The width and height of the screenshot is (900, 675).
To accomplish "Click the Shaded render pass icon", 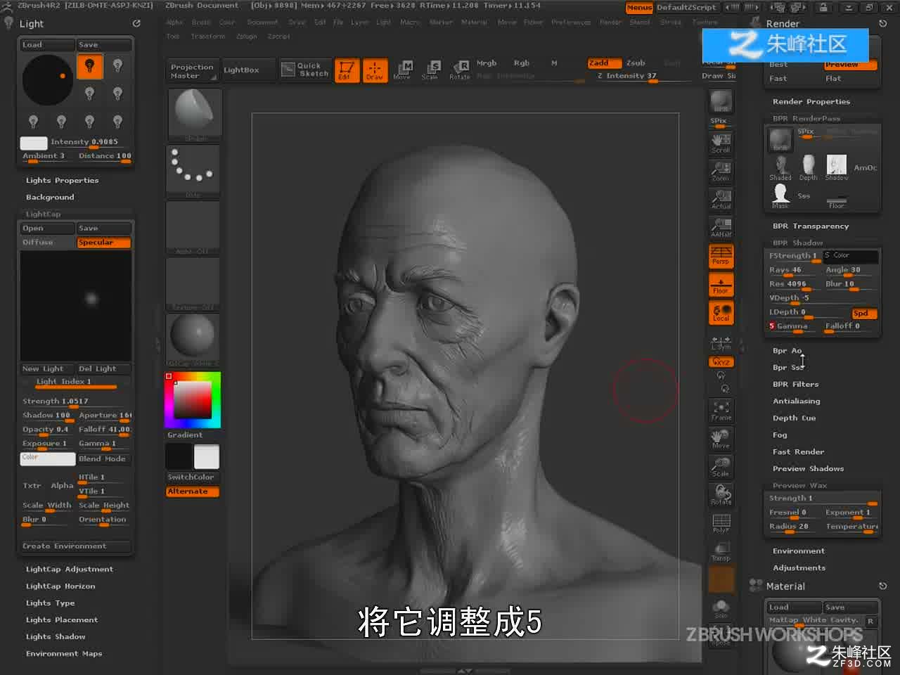I will pos(780,168).
